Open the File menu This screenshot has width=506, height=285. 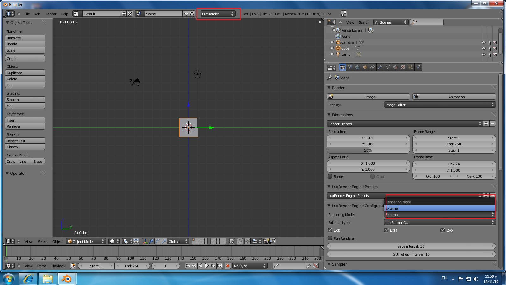27,14
